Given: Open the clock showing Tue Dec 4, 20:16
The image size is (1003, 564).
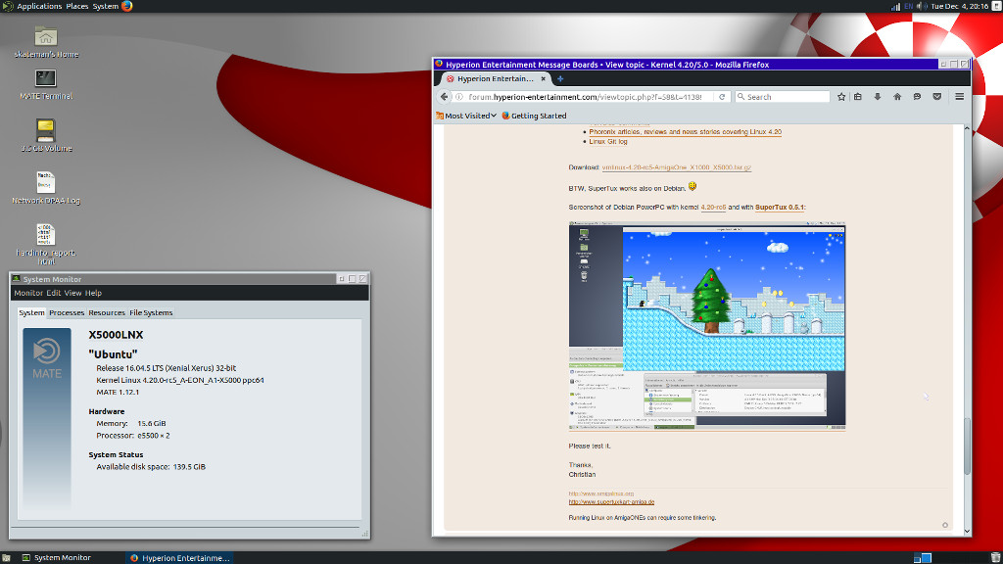Looking at the screenshot, I should tap(959, 7).
